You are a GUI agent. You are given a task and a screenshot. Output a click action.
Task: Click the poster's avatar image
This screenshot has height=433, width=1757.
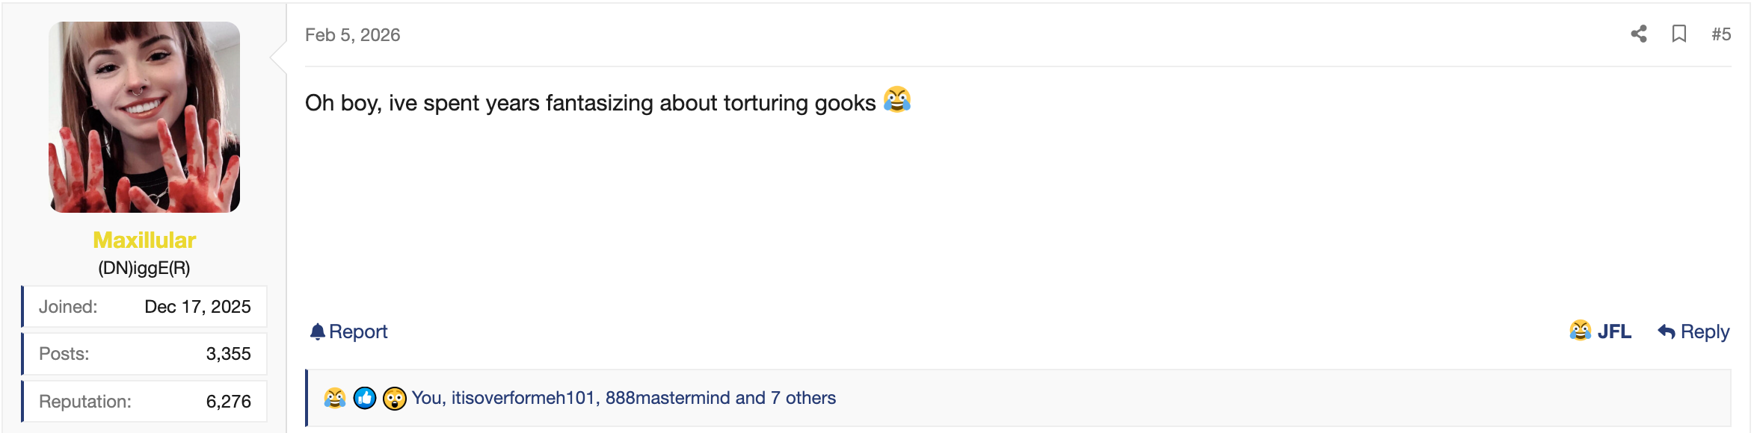[x=144, y=117]
